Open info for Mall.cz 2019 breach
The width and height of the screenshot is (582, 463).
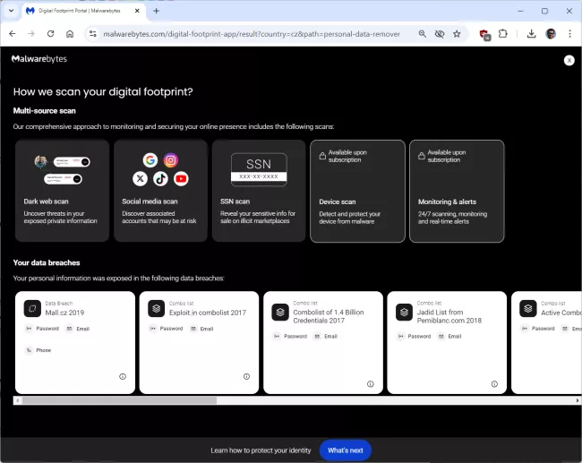pyautogui.click(x=123, y=376)
